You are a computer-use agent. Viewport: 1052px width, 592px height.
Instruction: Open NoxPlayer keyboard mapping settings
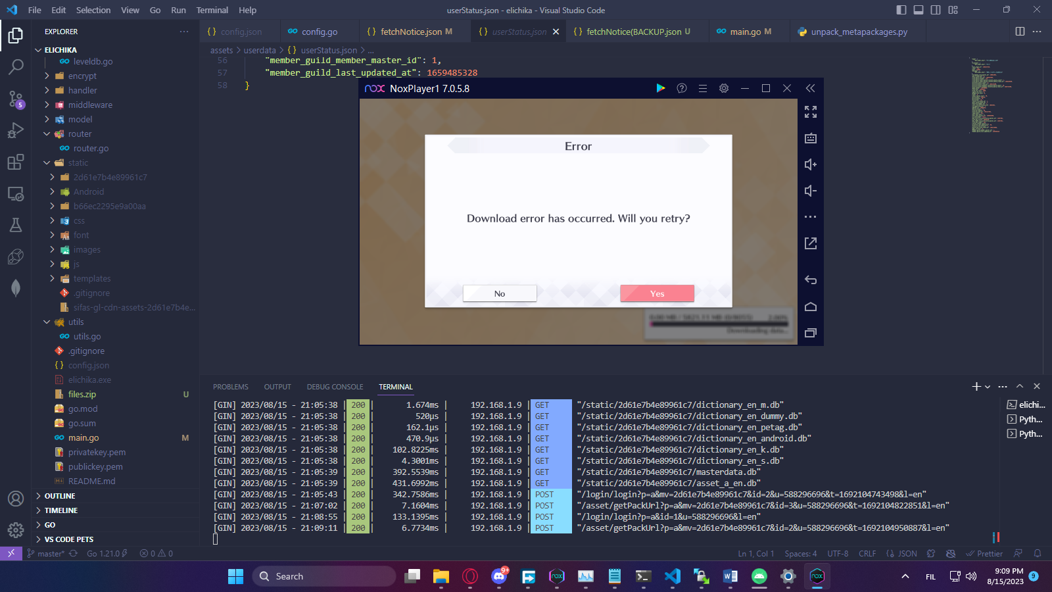click(x=810, y=138)
